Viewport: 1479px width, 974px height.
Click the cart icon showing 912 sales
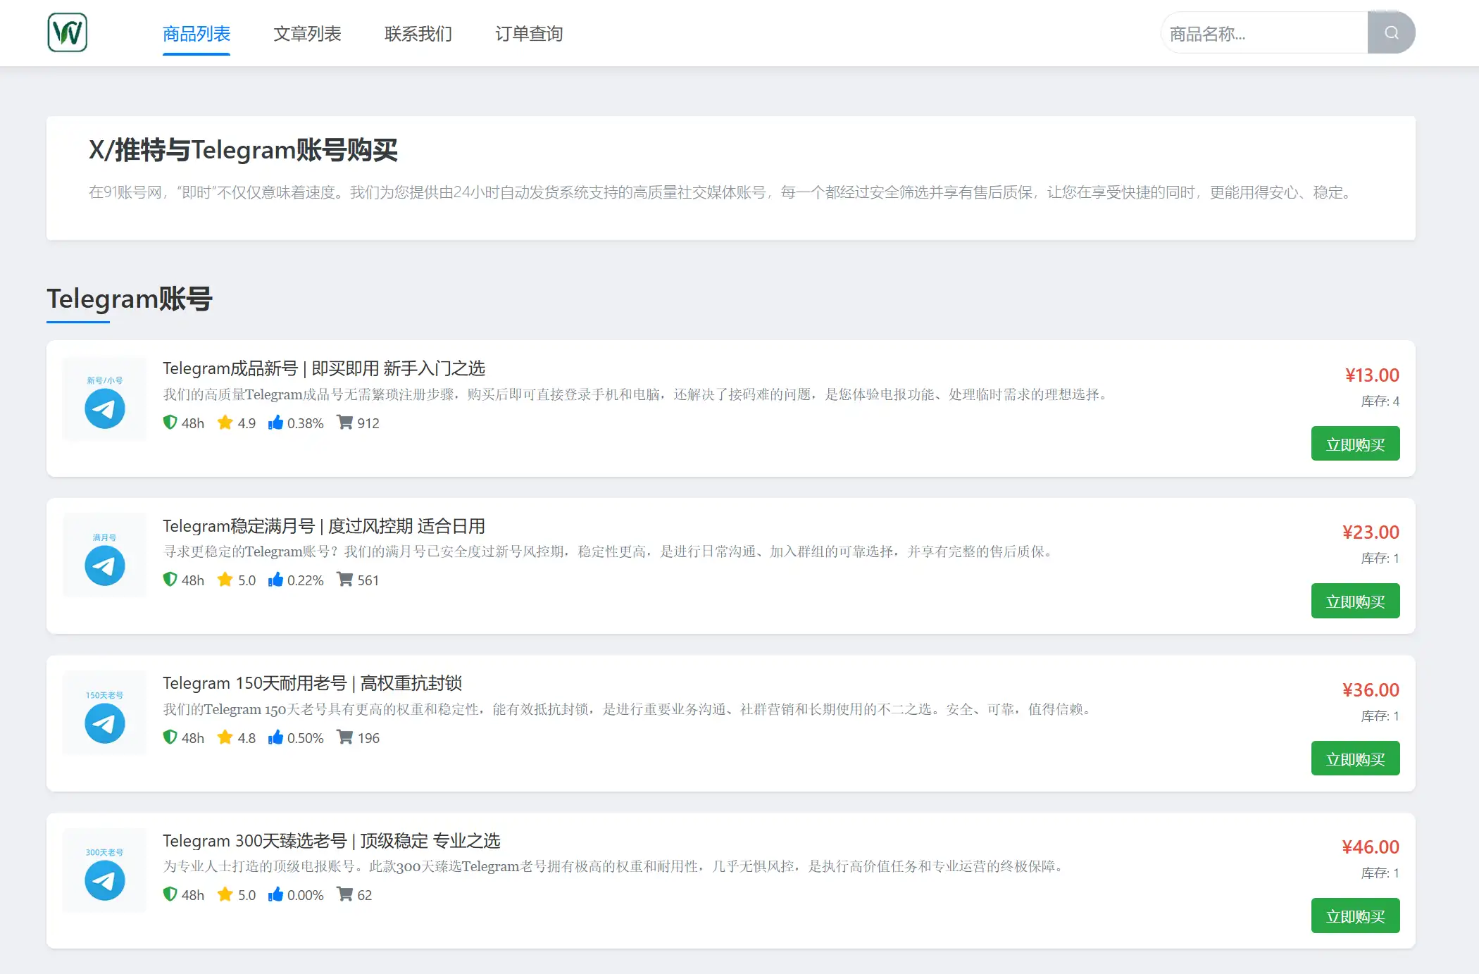345,423
